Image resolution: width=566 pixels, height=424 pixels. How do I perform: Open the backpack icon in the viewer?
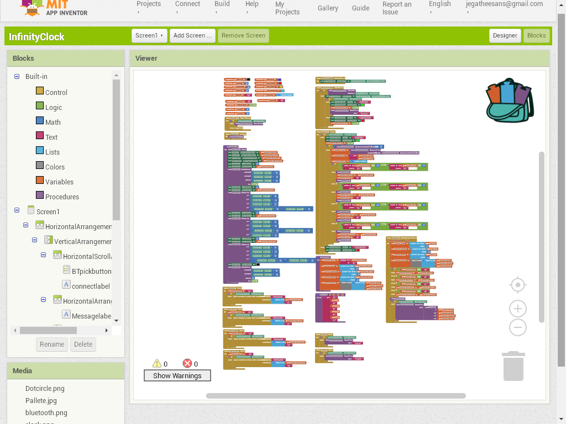(x=509, y=100)
